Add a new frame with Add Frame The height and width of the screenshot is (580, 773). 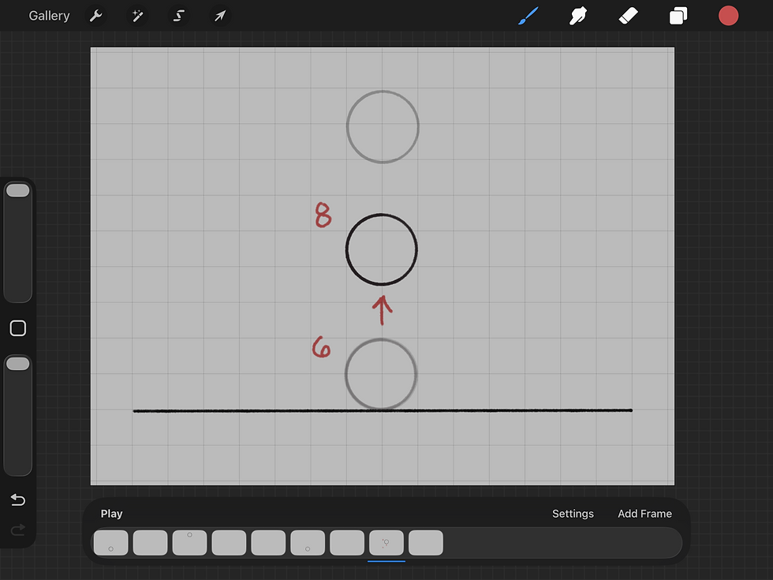point(645,514)
